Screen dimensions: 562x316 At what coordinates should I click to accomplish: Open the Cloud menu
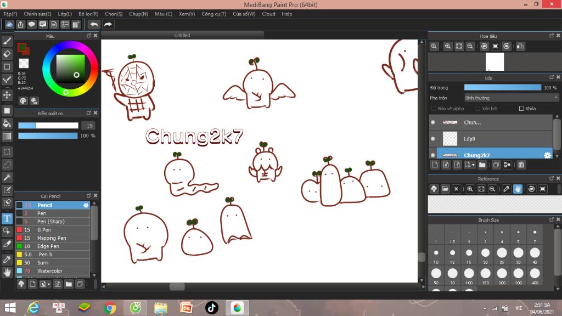tap(268, 14)
